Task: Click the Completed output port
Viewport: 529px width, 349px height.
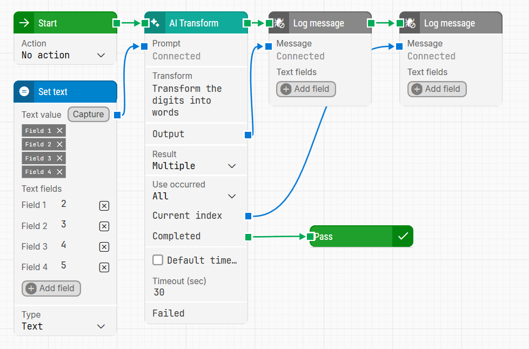Action: click(x=249, y=237)
